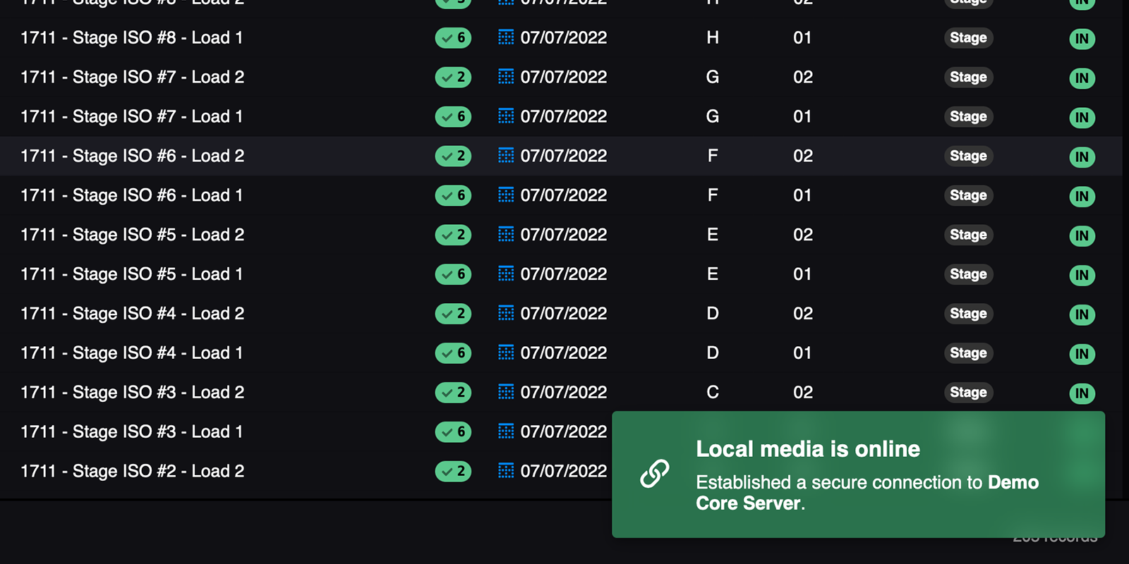Select row 1711 - Stage ISO #7 - Load 2
The width and height of the screenshot is (1129, 564).
(132, 78)
